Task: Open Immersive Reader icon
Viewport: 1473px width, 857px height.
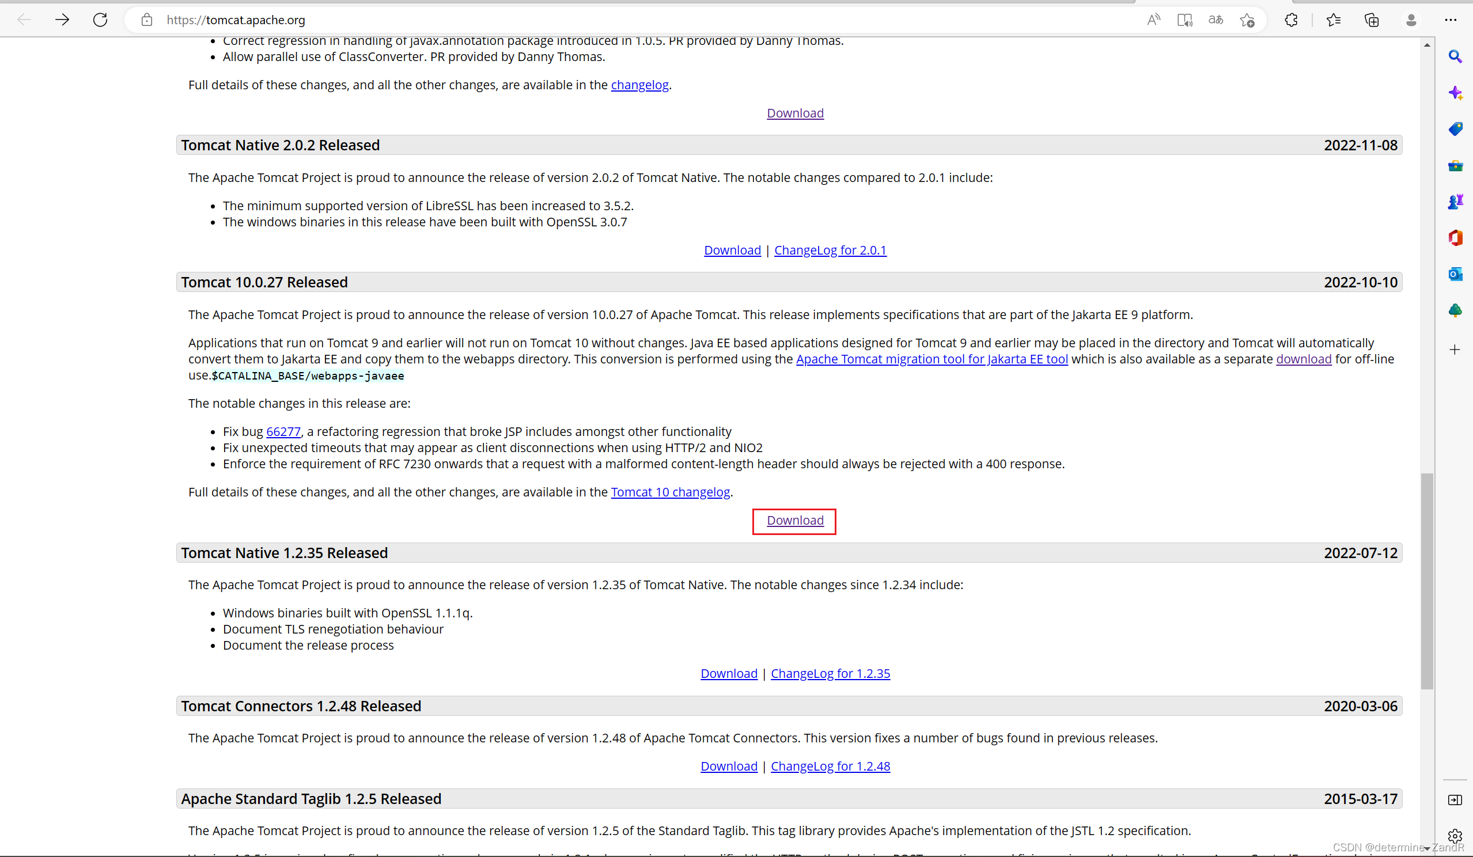Action: coord(1185,20)
